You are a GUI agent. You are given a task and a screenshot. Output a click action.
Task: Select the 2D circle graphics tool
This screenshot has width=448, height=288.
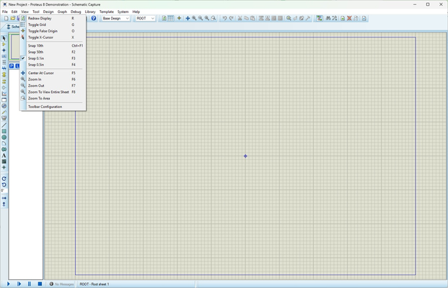pos(4,137)
